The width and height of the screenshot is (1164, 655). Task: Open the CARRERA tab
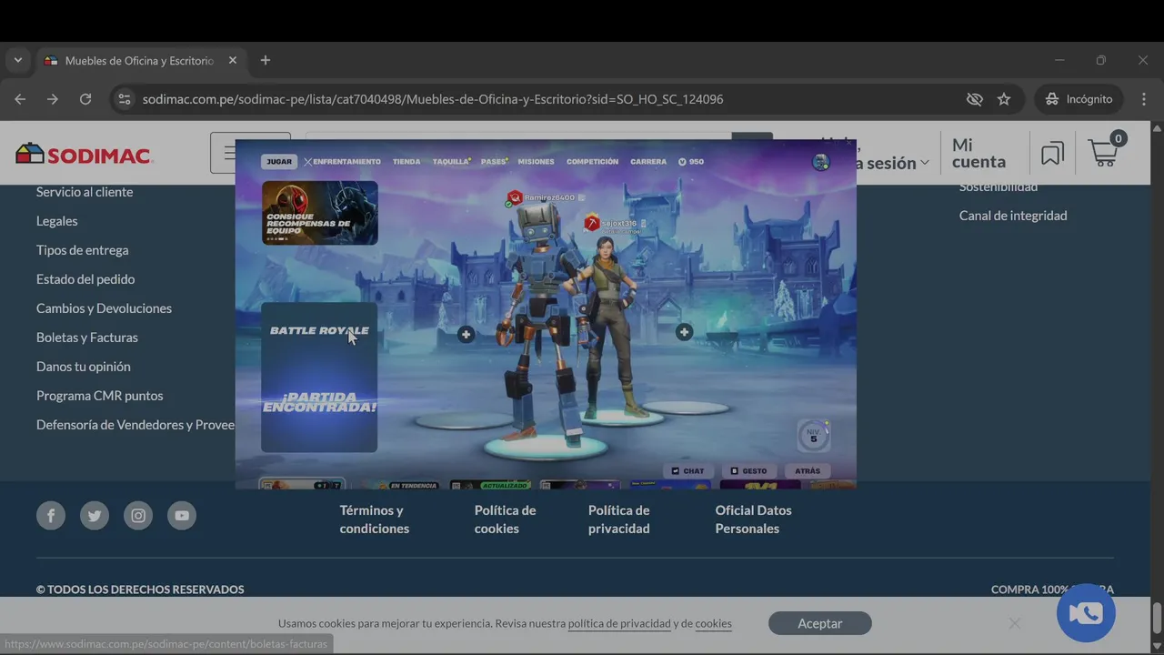click(x=648, y=162)
